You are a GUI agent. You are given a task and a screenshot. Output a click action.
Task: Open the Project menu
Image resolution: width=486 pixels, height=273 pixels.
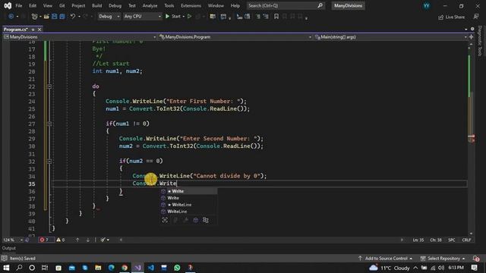pos(78,5)
